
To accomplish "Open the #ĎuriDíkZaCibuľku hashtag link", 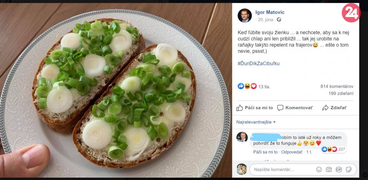I will pos(258,63).
